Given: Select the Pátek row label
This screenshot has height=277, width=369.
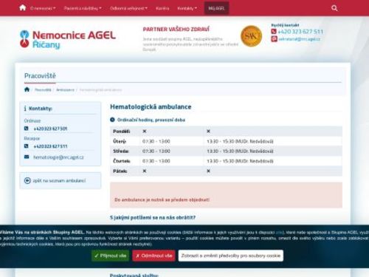Looking at the screenshot, I should (x=120, y=171).
